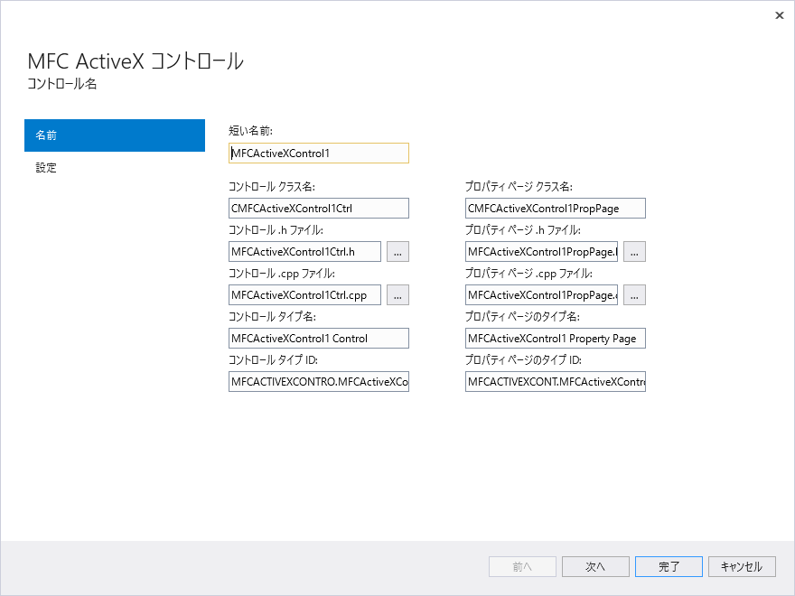
Task: Click the キャンセル button
Action: coord(742,566)
